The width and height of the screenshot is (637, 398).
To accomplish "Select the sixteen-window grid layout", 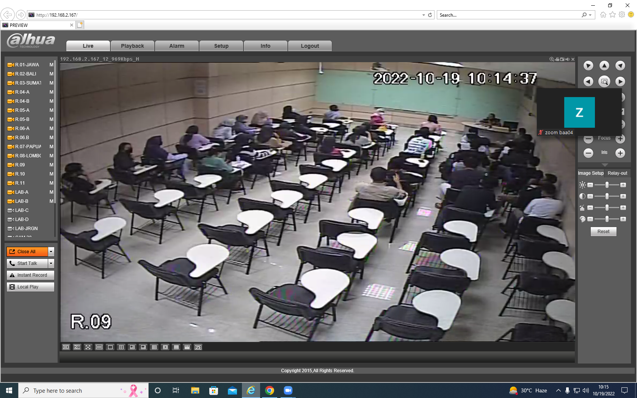I will pyautogui.click(x=176, y=347).
